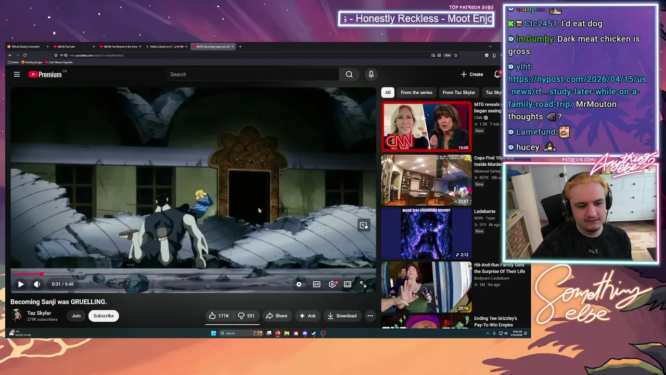The width and height of the screenshot is (666, 375).
Task: Open the Clair Obscur Expedition bookmark
Action: (x=59, y=62)
